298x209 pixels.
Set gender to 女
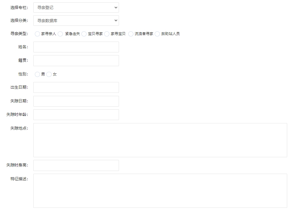[x=49, y=75]
